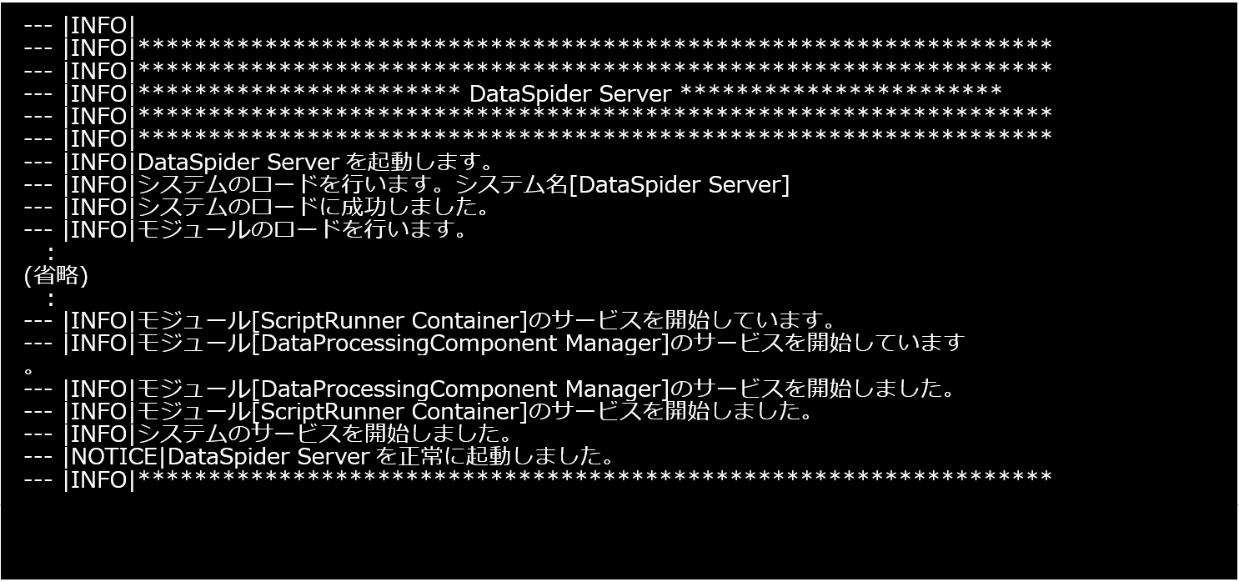Click the last asterisk line at the bottom
The height and width of the screenshot is (582, 1239).
[594, 479]
